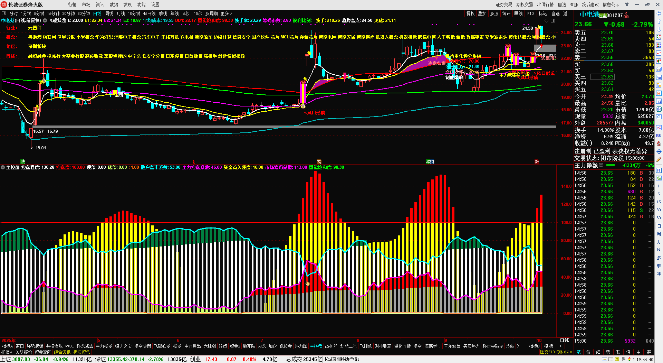The height and width of the screenshot is (363, 663).
Task: Open the skin theme shirt icon
Action: click(x=627, y=4)
